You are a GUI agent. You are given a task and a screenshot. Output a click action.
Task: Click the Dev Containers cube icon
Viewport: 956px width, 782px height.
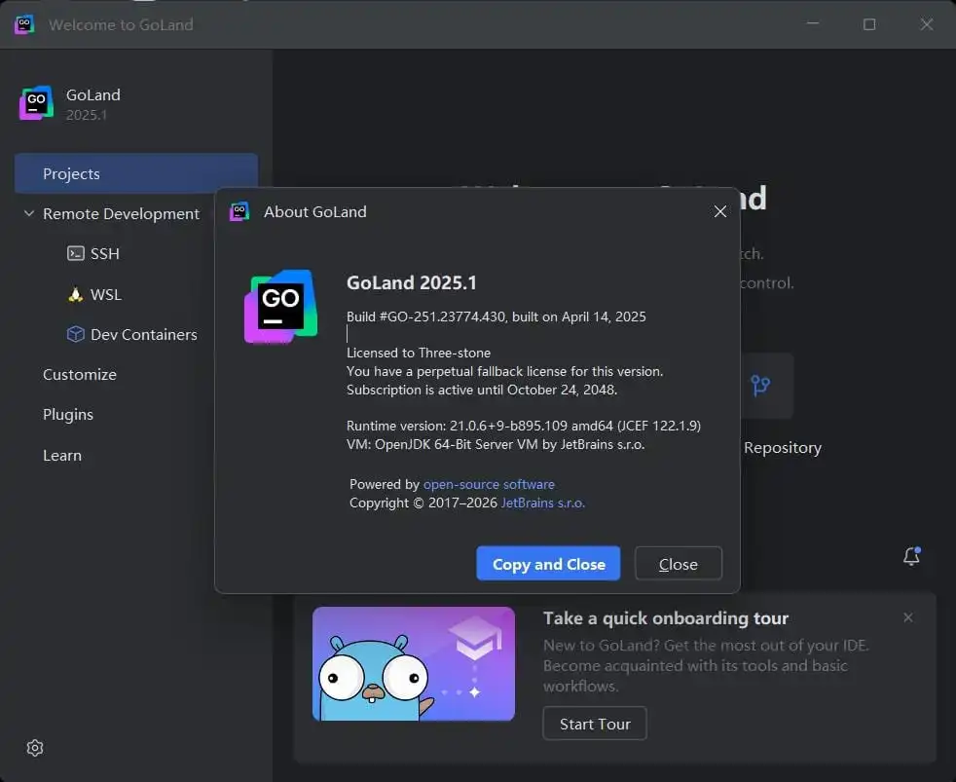76,334
